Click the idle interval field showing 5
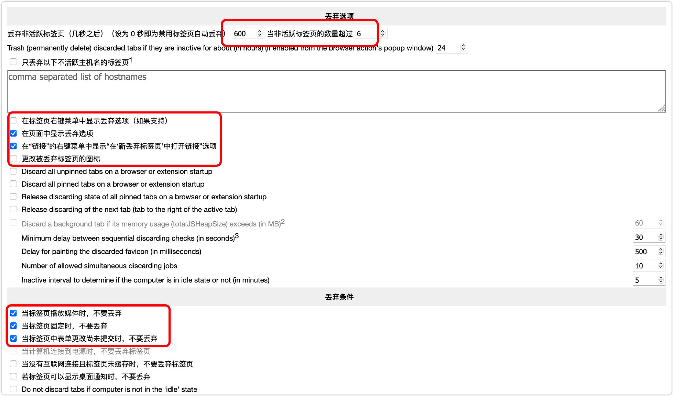The height and width of the screenshot is (396, 673). click(x=649, y=280)
